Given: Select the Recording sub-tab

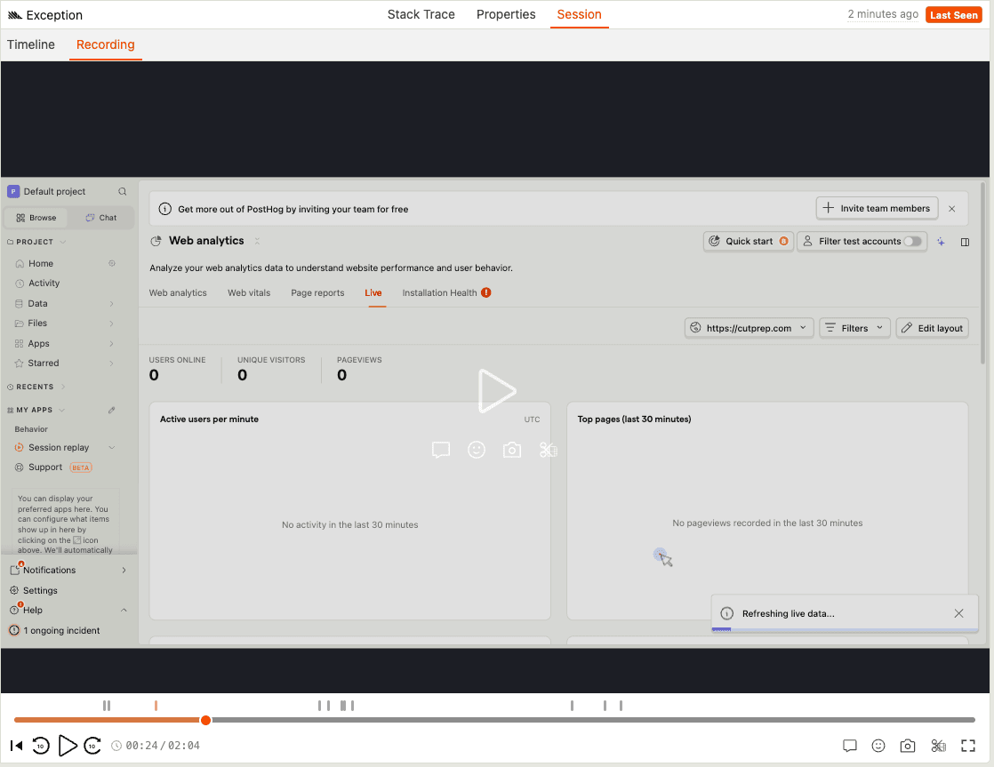Looking at the screenshot, I should (x=105, y=44).
